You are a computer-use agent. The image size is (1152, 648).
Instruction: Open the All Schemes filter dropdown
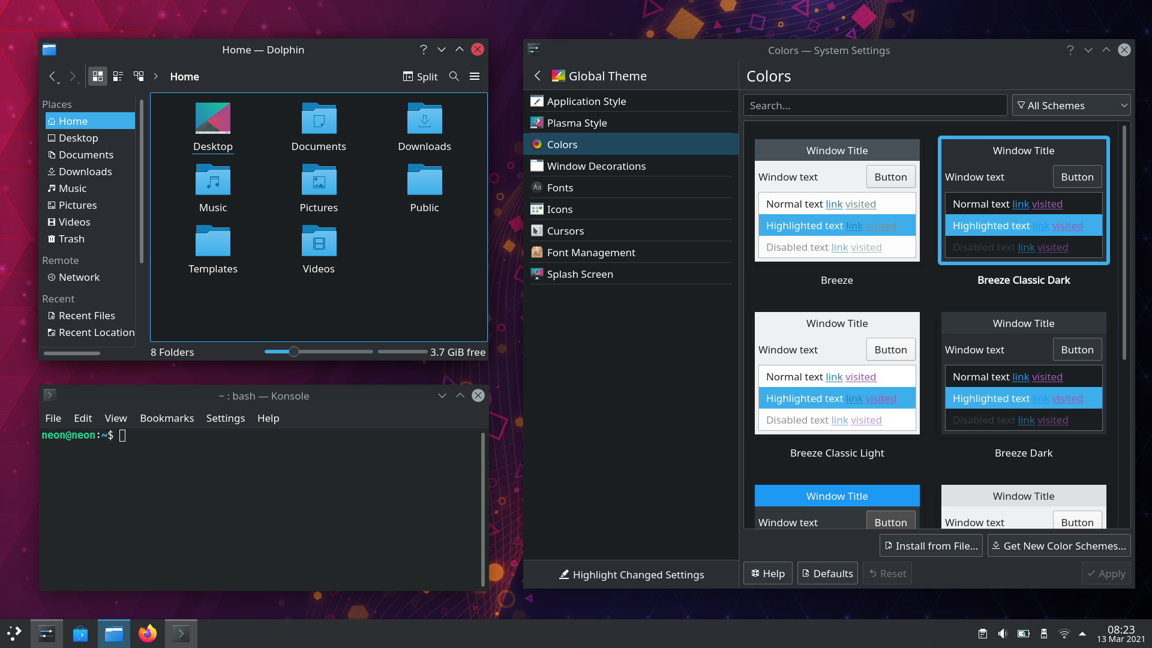coord(1071,106)
